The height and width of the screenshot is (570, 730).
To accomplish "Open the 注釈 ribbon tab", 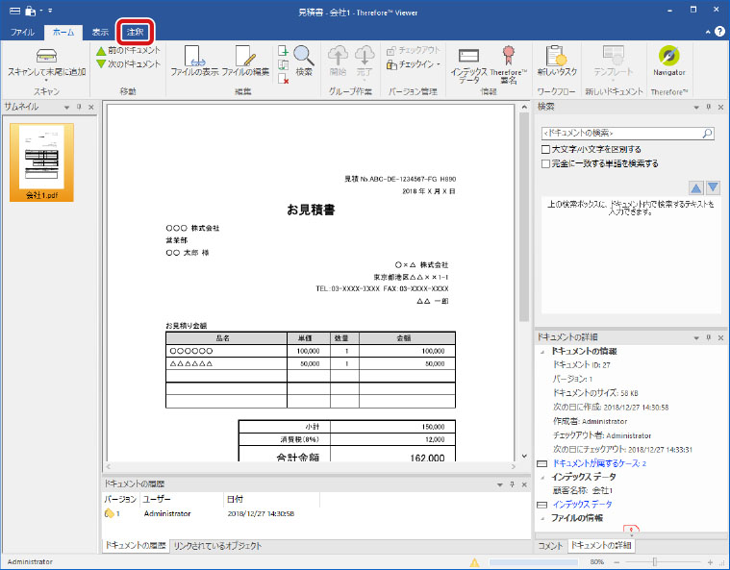I will point(135,32).
